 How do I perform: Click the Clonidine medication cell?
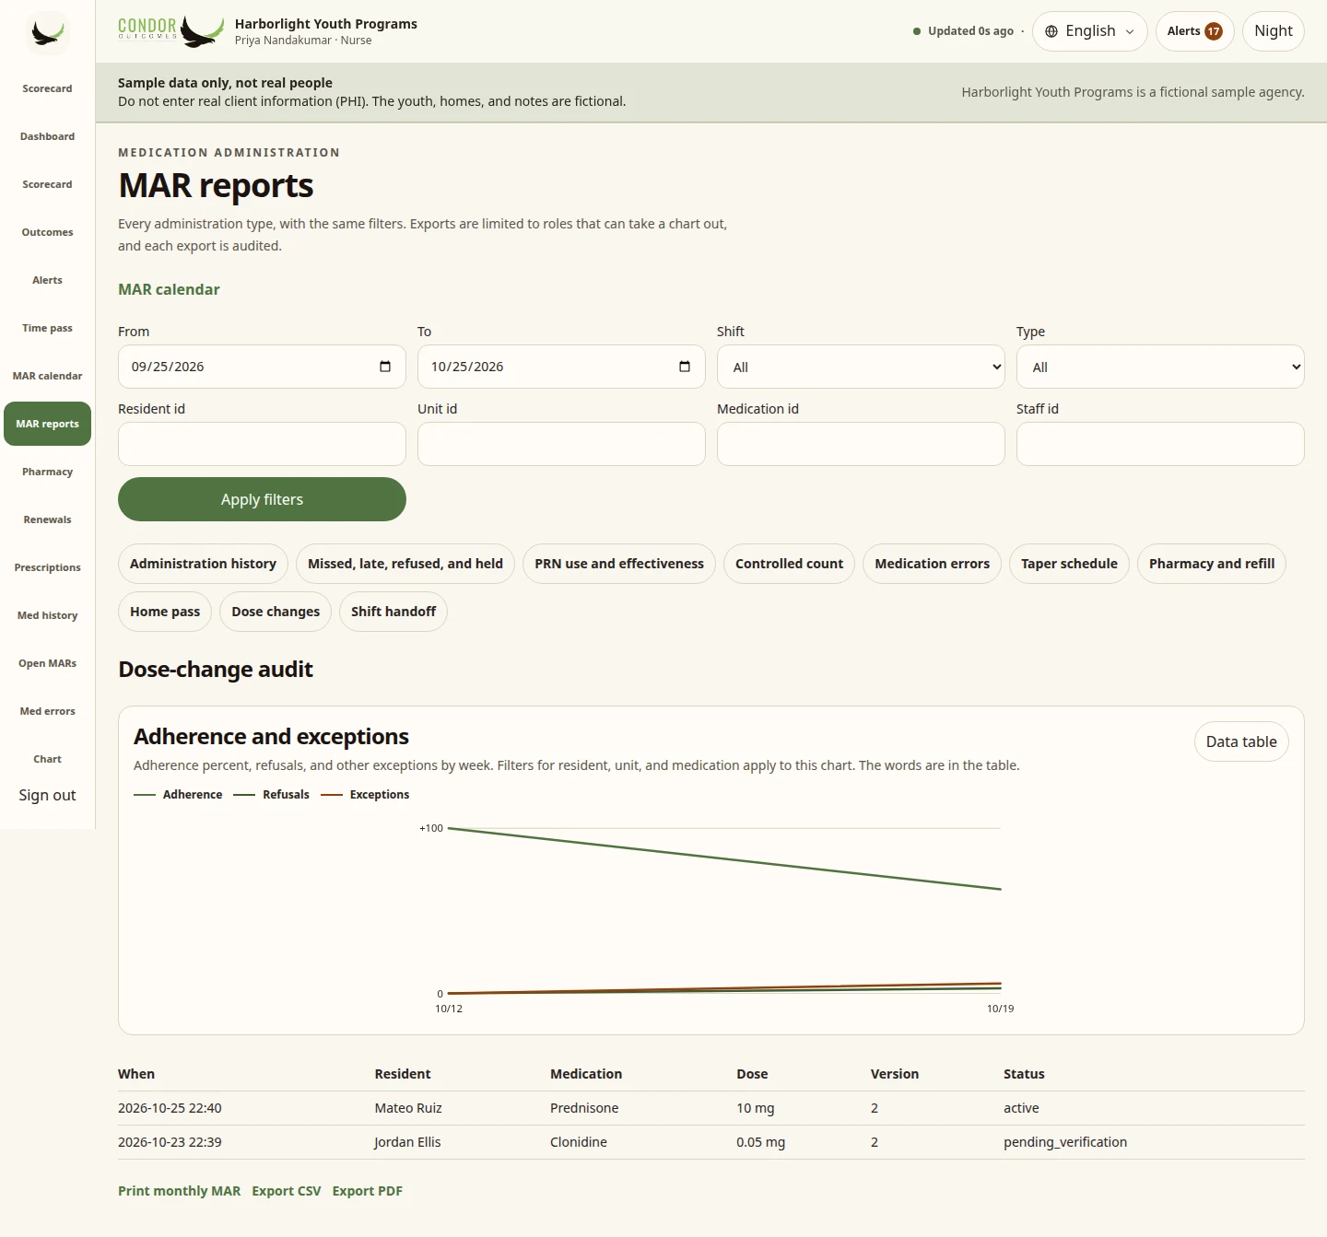579,1142
